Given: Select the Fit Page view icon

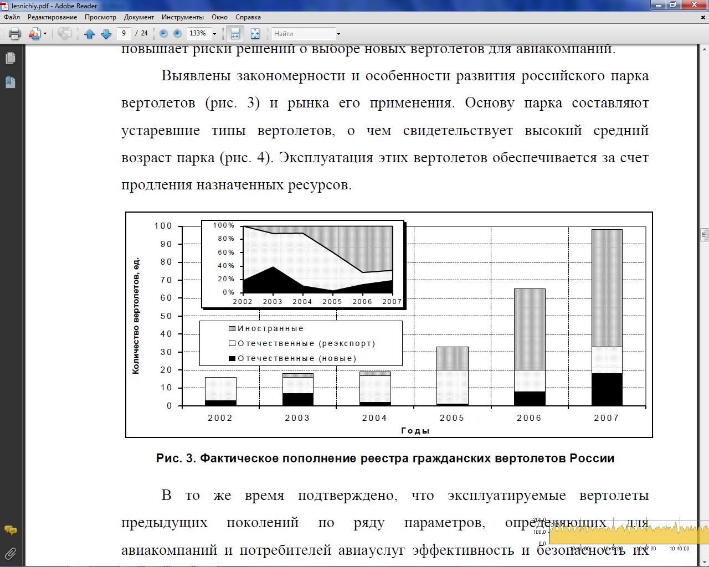Looking at the screenshot, I should coord(255,34).
